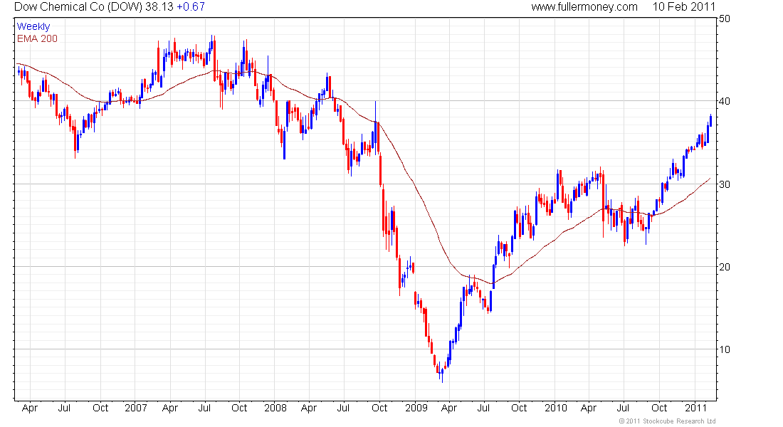Image resolution: width=783 pixels, height=427 pixels.
Task: Open the www.fullermoney.com link text
Action: (584, 7)
